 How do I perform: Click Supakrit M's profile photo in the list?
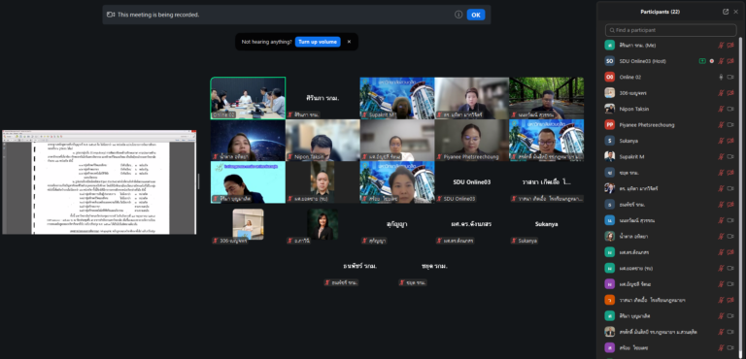pyautogui.click(x=609, y=157)
